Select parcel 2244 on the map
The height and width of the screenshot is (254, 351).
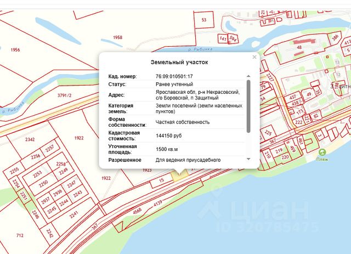64,203
